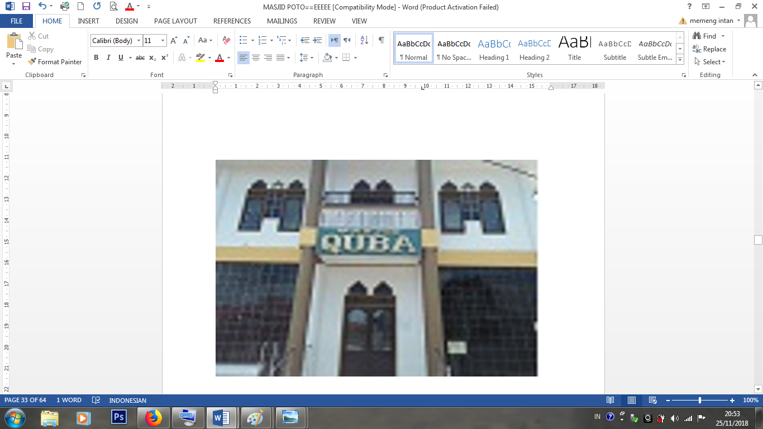Switch to the MAILINGS tab
Viewport: 763px width, 429px height.
tap(282, 21)
